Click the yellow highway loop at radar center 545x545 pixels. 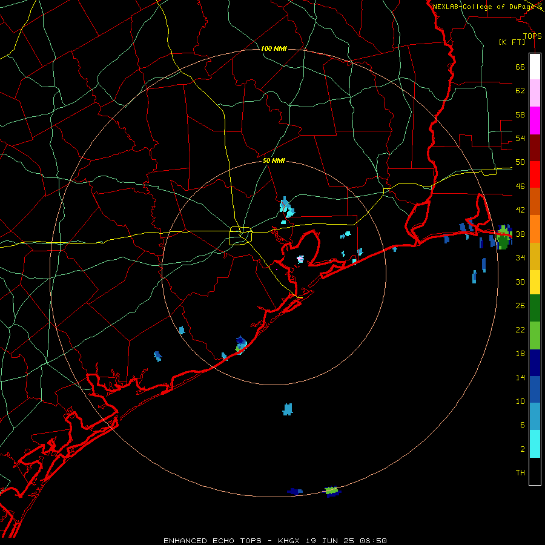[x=240, y=236]
